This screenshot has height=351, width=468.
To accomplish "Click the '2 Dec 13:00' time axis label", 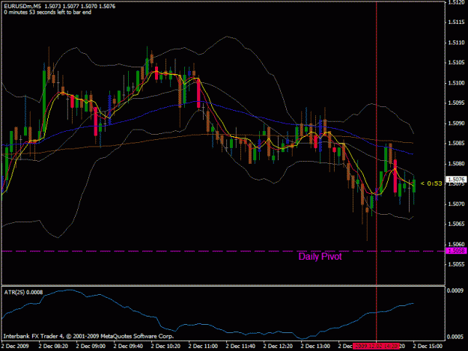I will 315,347.
